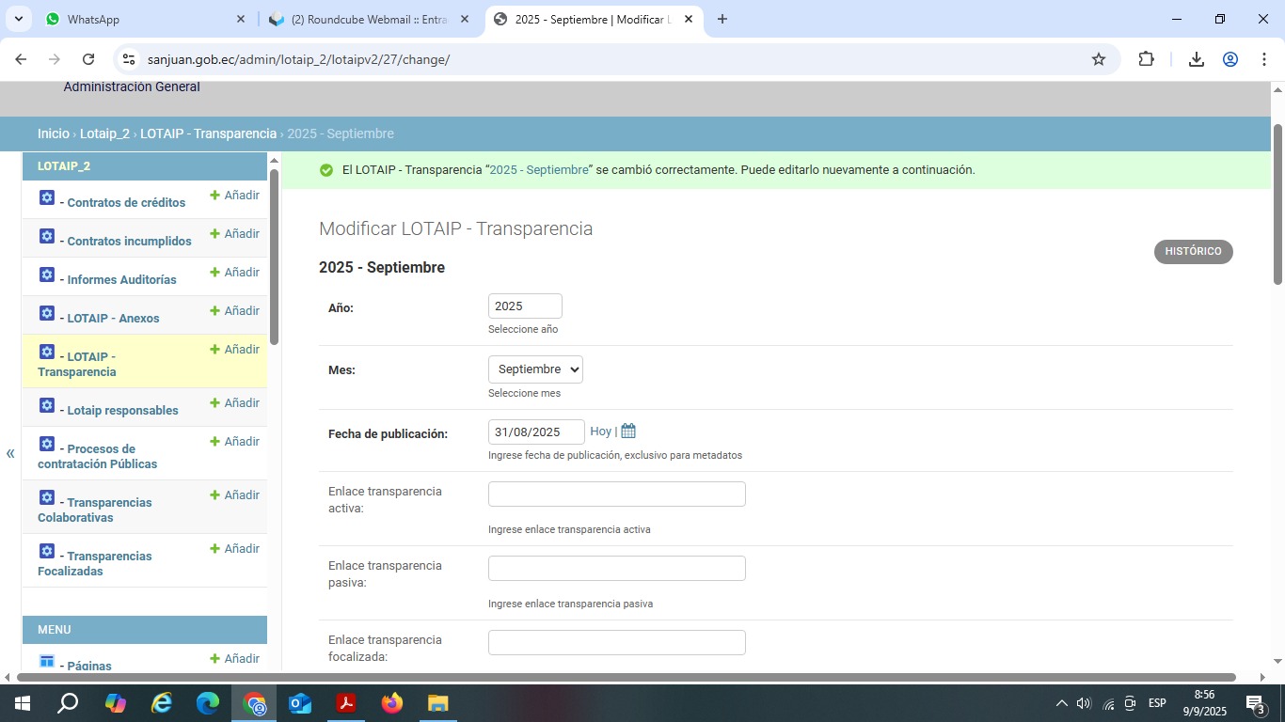
Task: Open the Chrome three-dot menu
Action: 1263,59
